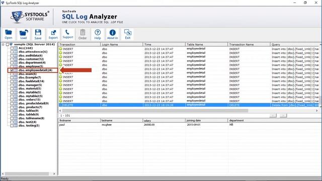This screenshot has height=181, width=322.
Task: Save the scan with Save icon
Action: point(38,34)
